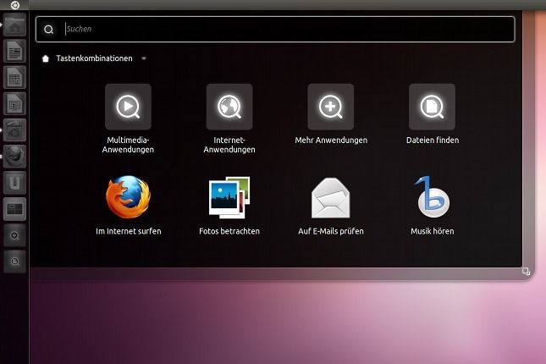Open Firefox from the launcher sidebar
Image resolution: width=546 pixels, height=364 pixels.
coord(14,157)
